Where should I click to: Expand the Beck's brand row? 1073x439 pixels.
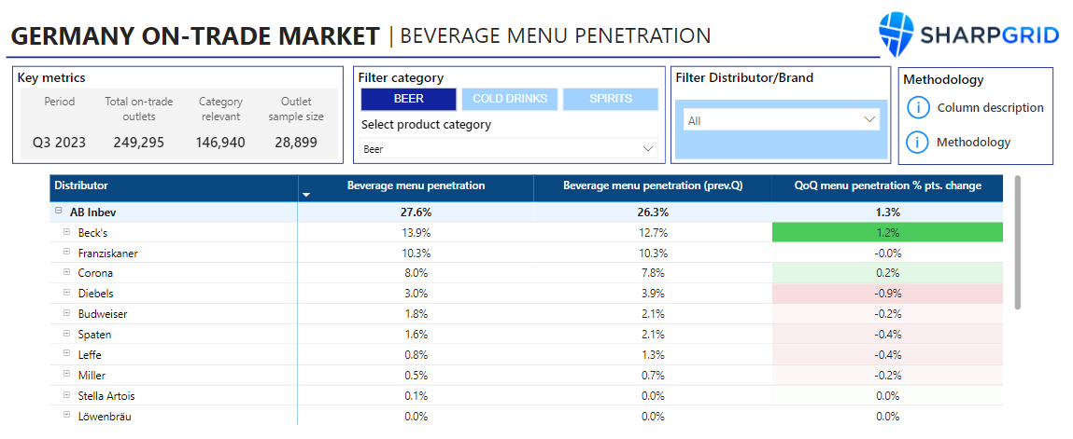pos(67,231)
